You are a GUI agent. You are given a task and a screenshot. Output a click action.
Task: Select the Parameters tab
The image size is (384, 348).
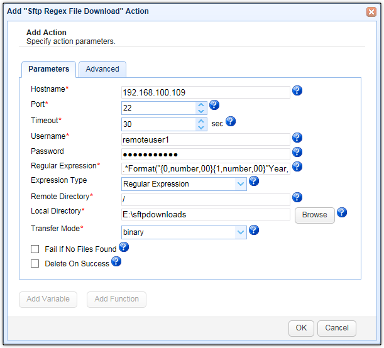click(x=49, y=69)
